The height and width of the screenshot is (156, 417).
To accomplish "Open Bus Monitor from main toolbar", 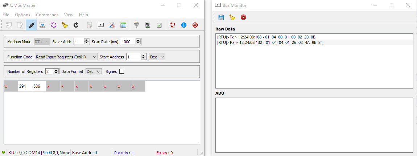I will 101,25.
